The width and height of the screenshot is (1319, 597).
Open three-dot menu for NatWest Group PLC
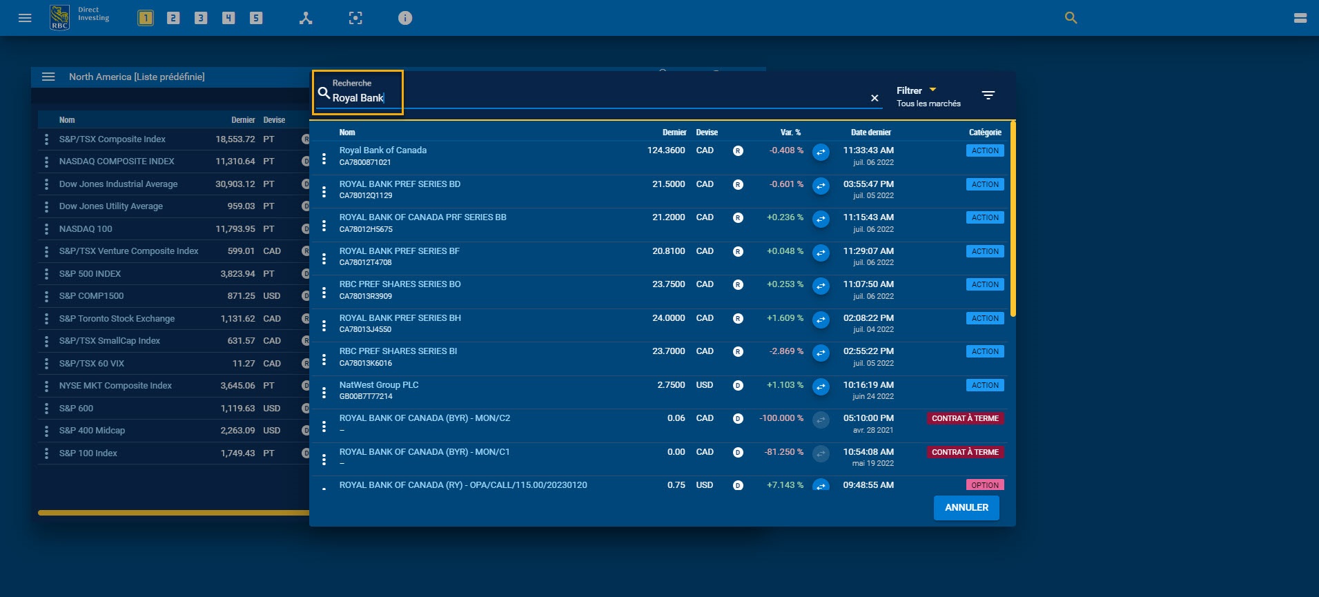tap(324, 393)
